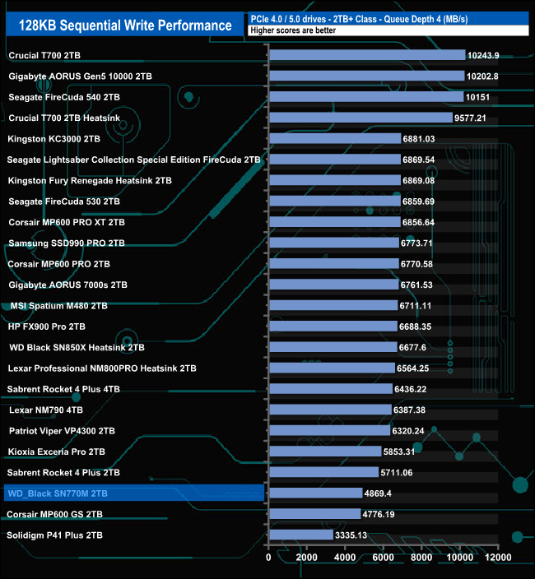Select the Seagate FireCuda 540 2TB label

[x=64, y=97]
